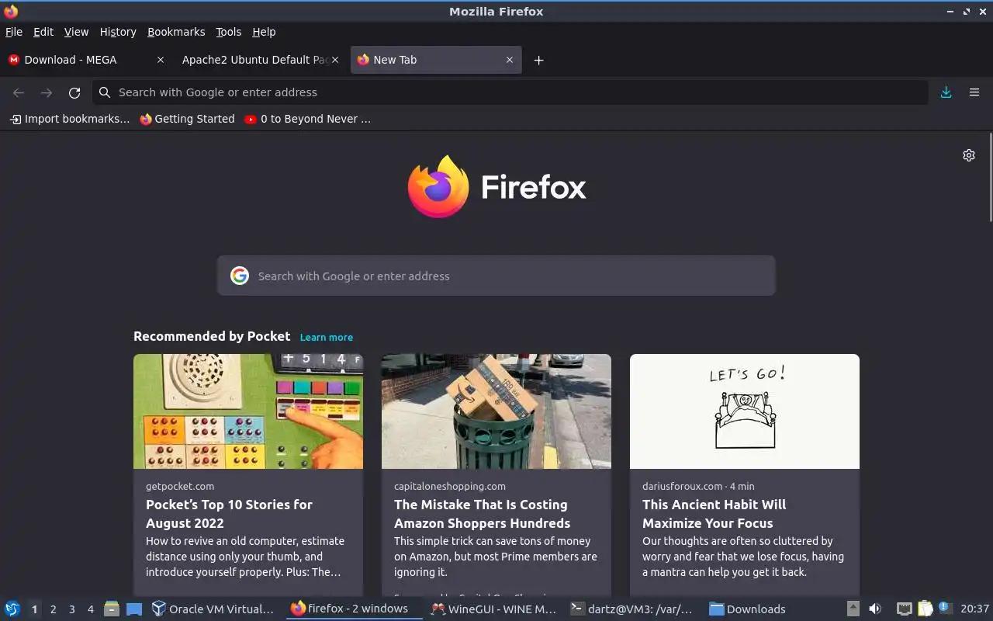Click the update notification tray icon
993x621 pixels.
click(x=945, y=609)
